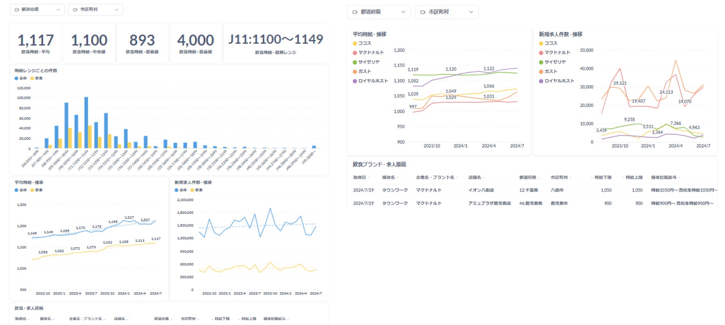Click the アミュプラザ鹿児島店 store cell
This screenshot has height=325, width=725.
coord(490,203)
